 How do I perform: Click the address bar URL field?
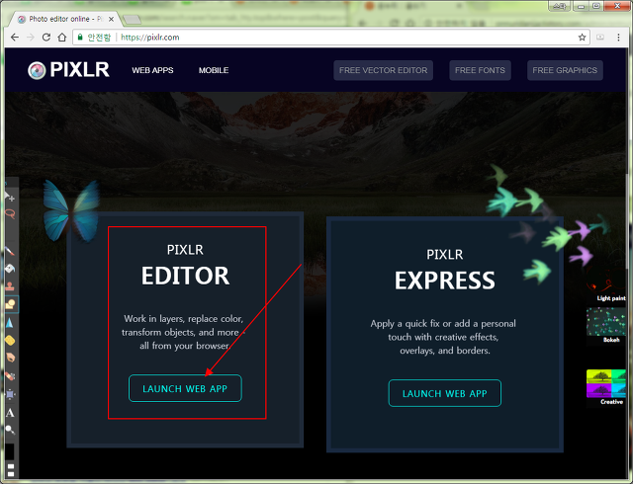(x=331, y=38)
